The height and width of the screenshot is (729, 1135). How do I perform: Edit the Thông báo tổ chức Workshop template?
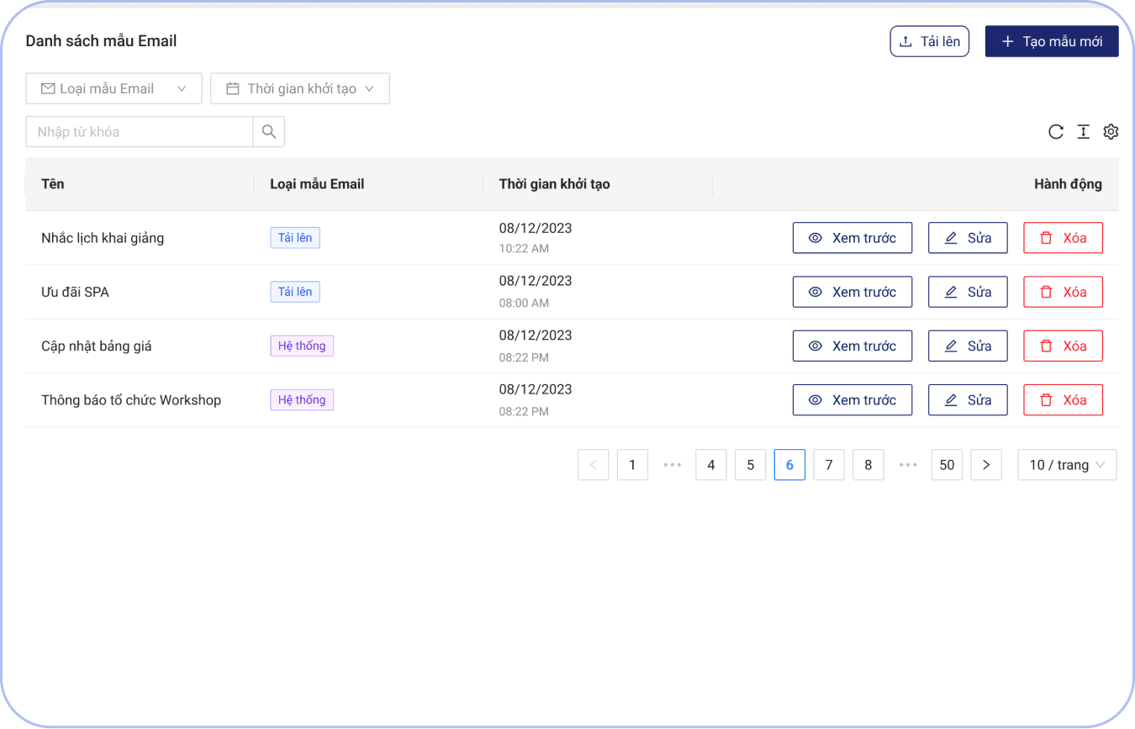point(967,400)
